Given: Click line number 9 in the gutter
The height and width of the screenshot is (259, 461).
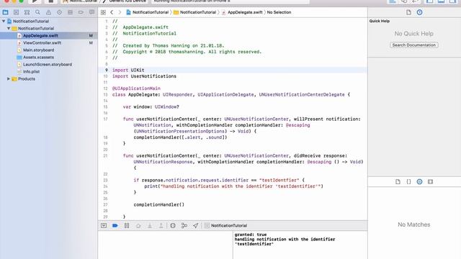Looking at the screenshot, I should tap(107, 71).
